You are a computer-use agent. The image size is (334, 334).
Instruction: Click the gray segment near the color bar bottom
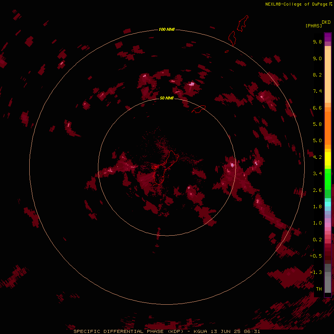[328, 278]
